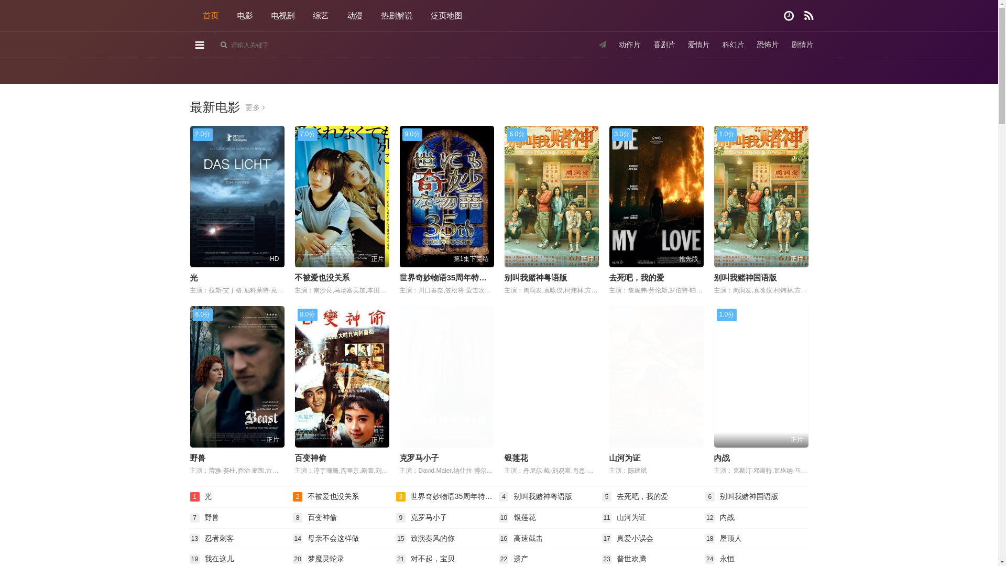Click the 野兽 title under the poster
The image size is (1006, 566).
pyautogui.click(x=198, y=458)
